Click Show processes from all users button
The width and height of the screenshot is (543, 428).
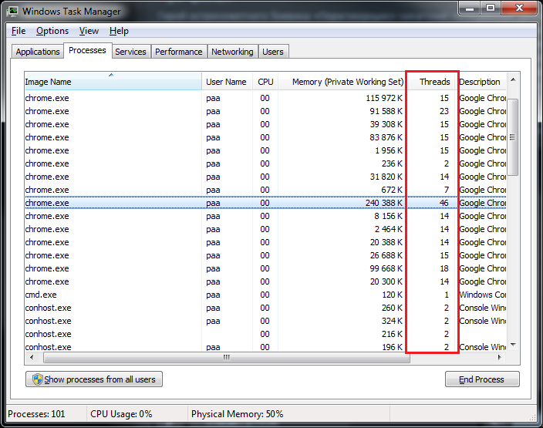pos(94,379)
